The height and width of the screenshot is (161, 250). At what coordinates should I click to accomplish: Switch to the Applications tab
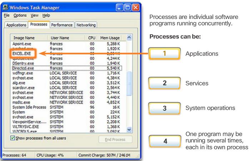coord(15,25)
